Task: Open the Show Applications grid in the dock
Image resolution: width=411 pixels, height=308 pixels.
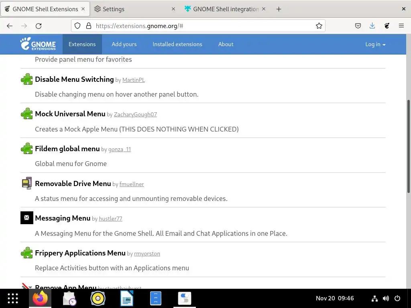Action: pyautogui.click(x=12, y=298)
